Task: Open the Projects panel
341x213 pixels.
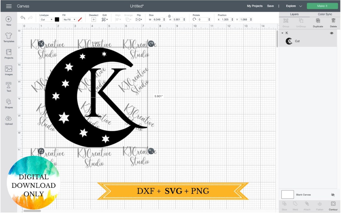Action: coord(9,54)
